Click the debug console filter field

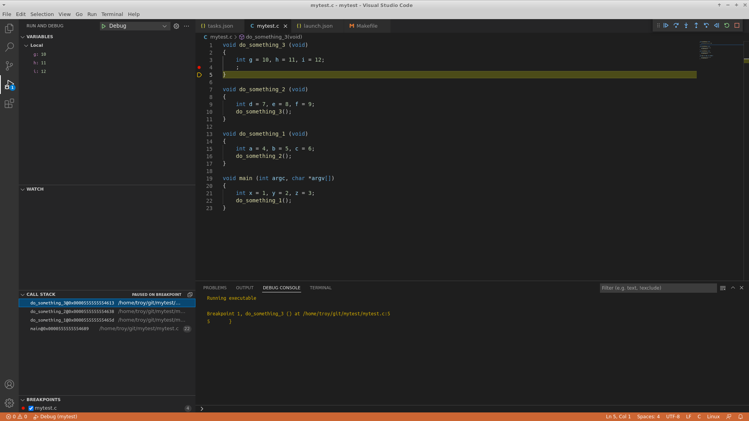pos(658,288)
